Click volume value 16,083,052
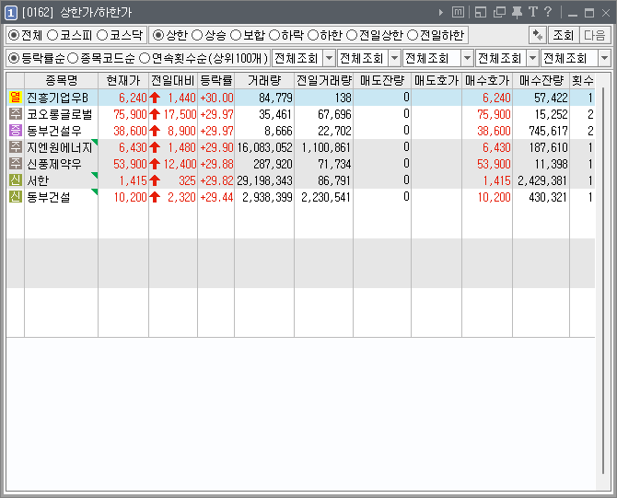The width and height of the screenshot is (617, 498). pyautogui.click(x=265, y=147)
